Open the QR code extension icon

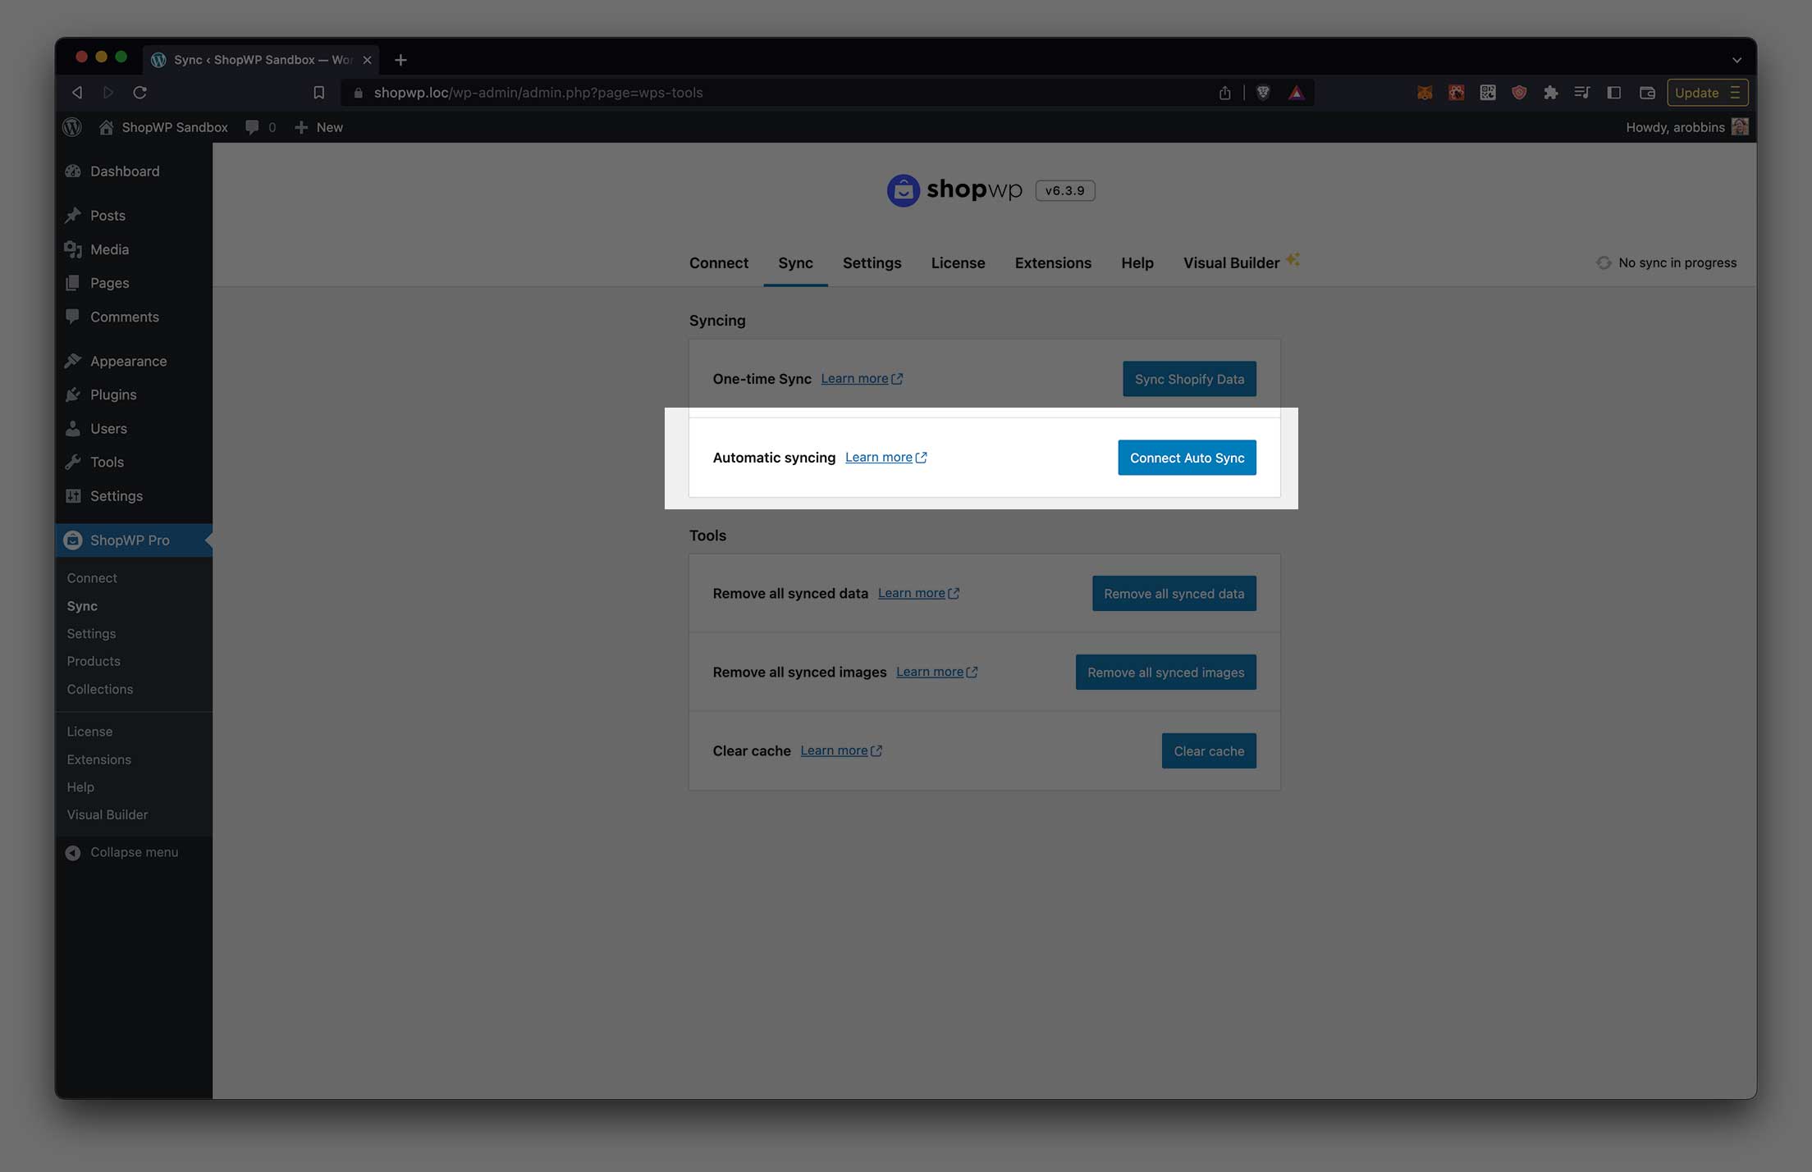tap(1488, 93)
